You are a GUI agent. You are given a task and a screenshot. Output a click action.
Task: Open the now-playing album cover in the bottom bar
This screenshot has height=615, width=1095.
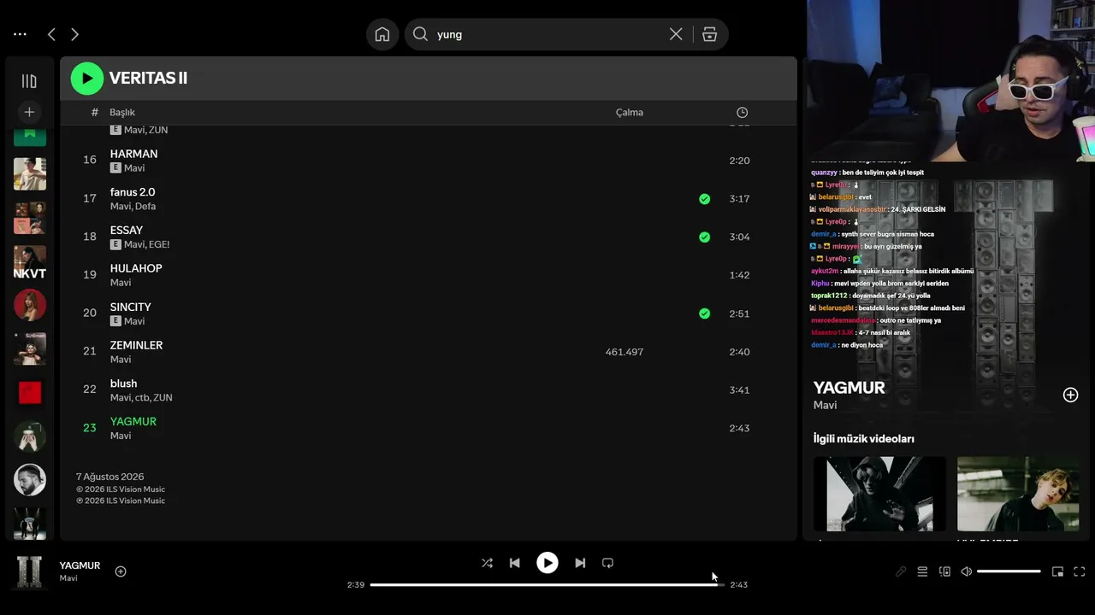click(30, 571)
